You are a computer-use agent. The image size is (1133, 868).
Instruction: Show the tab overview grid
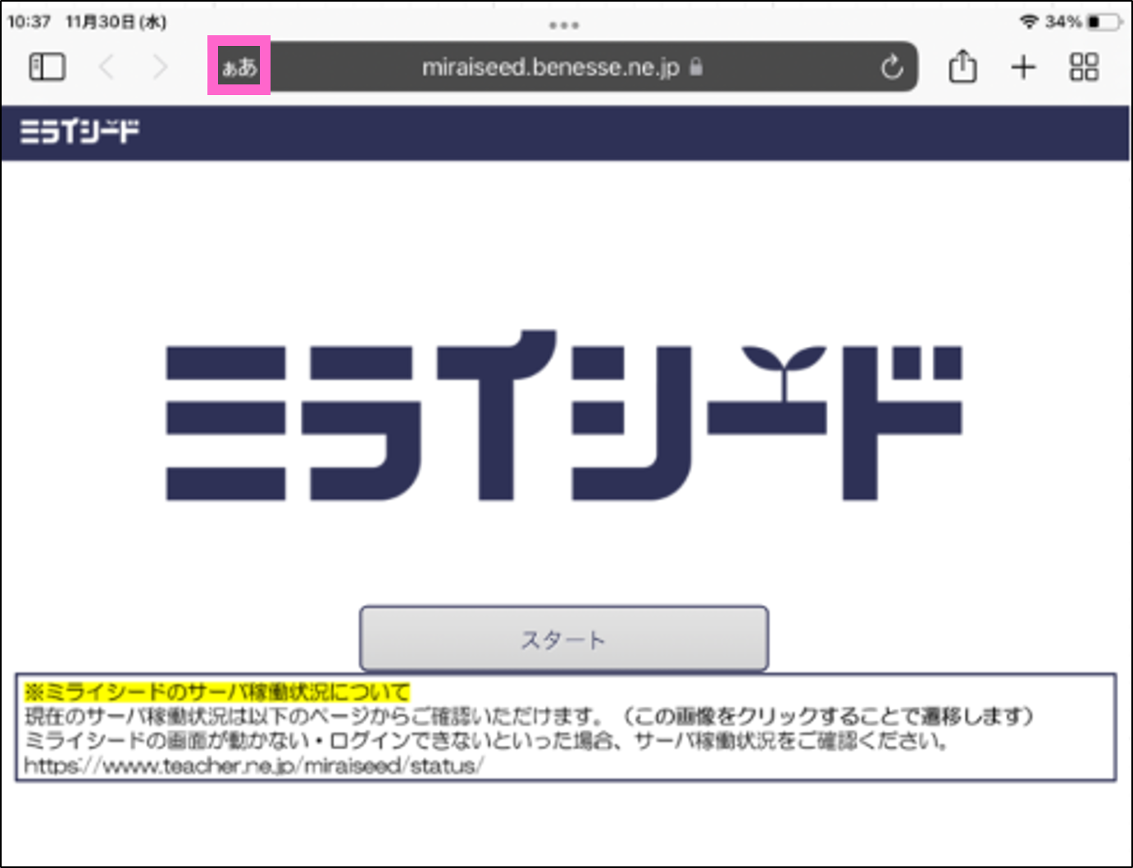(1084, 66)
